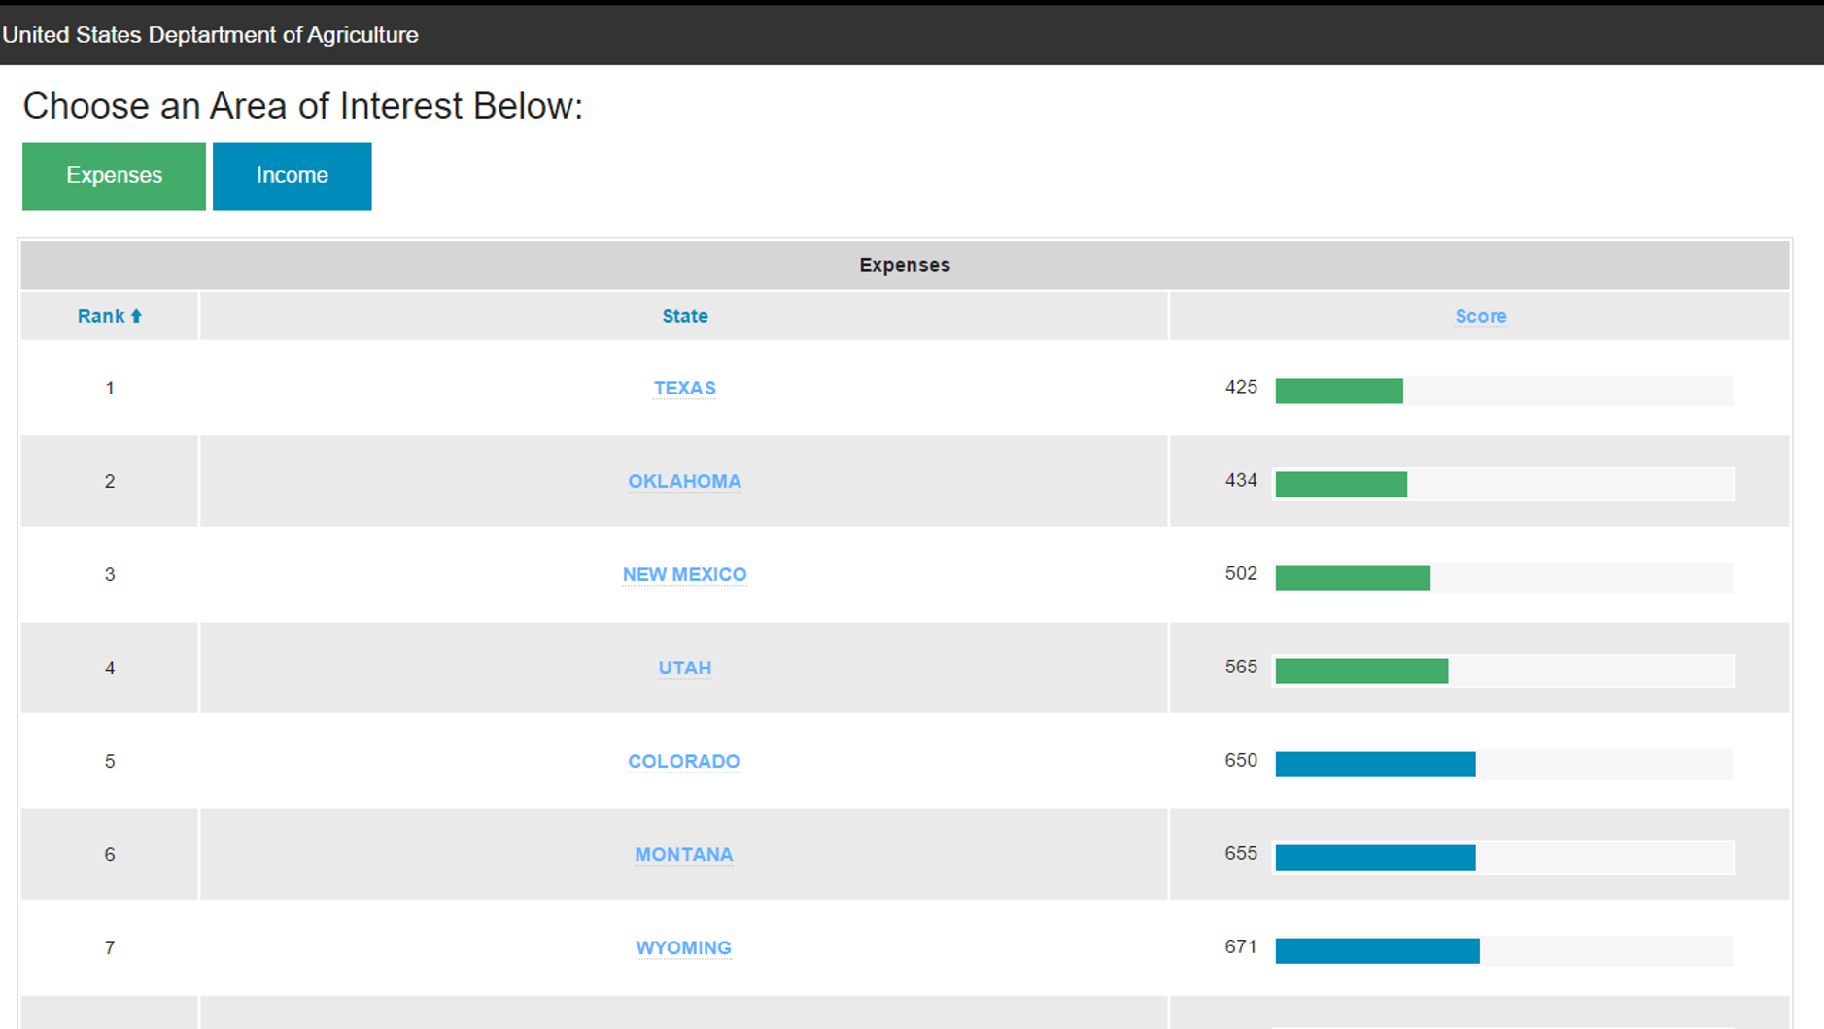Image resolution: width=1824 pixels, height=1029 pixels.
Task: Click the Expenses table title header
Action: tap(905, 265)
